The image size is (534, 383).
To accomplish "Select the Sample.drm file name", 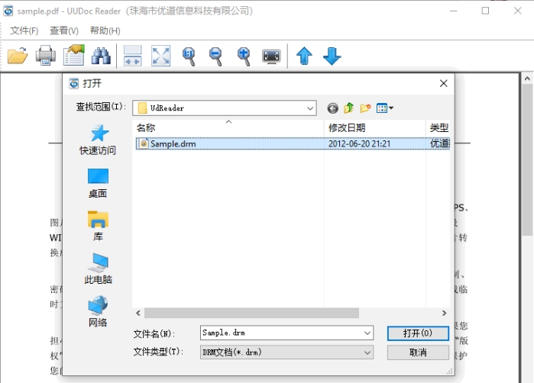I will tap(173, 144).
